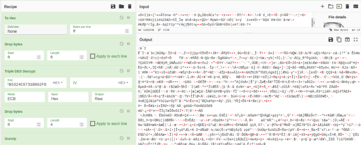361x145 pixels.
Task: Collapse the File details panel with chevron
Action: (313, 23)
